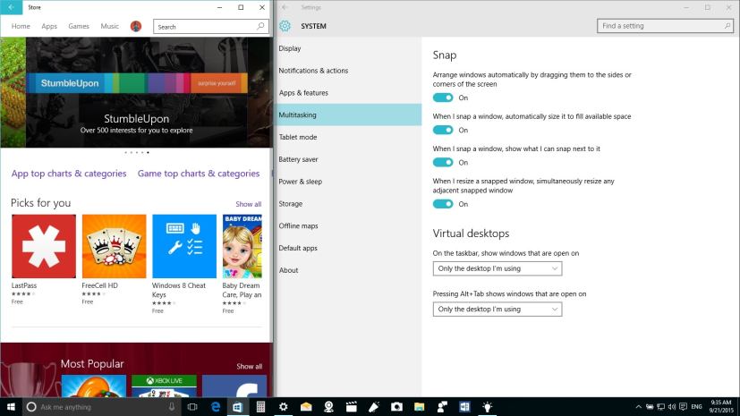The image size is (740, 416).
Task: Open the Store user account avatar
Action: click(136, 27)
